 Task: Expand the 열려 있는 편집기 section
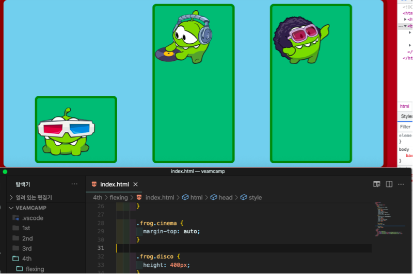pyautogui.click(x=11, y=197)
